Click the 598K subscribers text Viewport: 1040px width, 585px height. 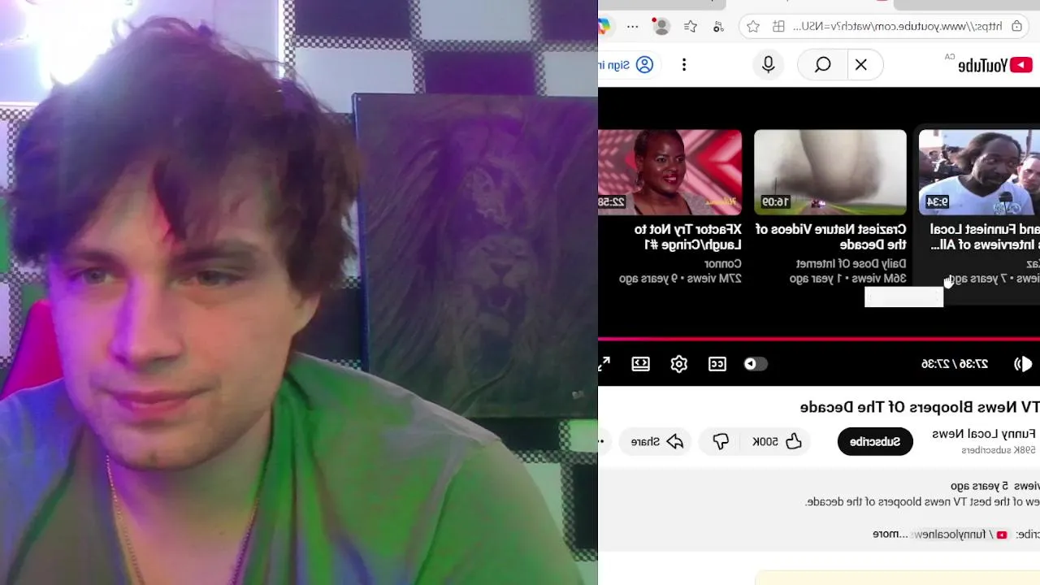click(999, 450)
